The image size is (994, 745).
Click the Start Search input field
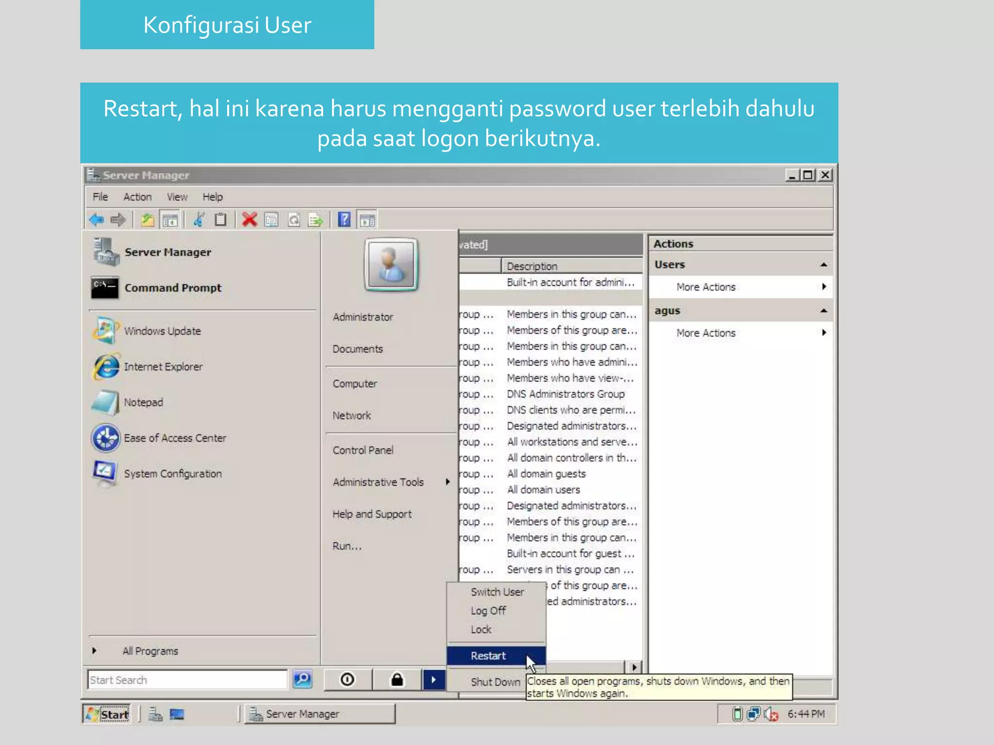coord(187,680)
